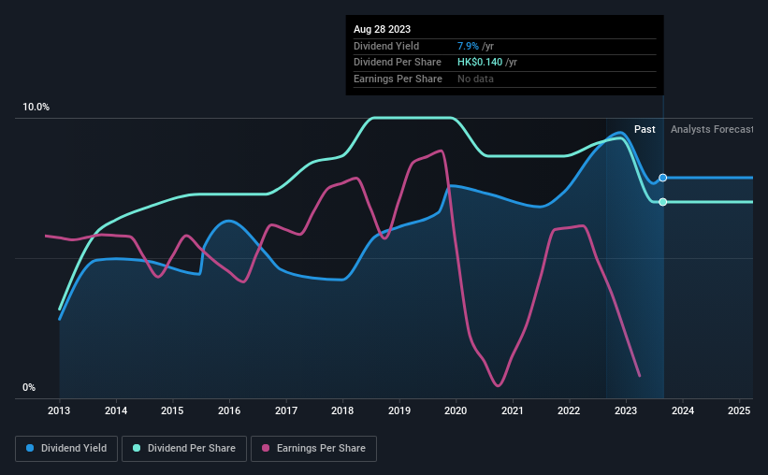Select the 2016 x-axis label
The width and height of the screenshot is (768, 475).
tap(229, 410)
